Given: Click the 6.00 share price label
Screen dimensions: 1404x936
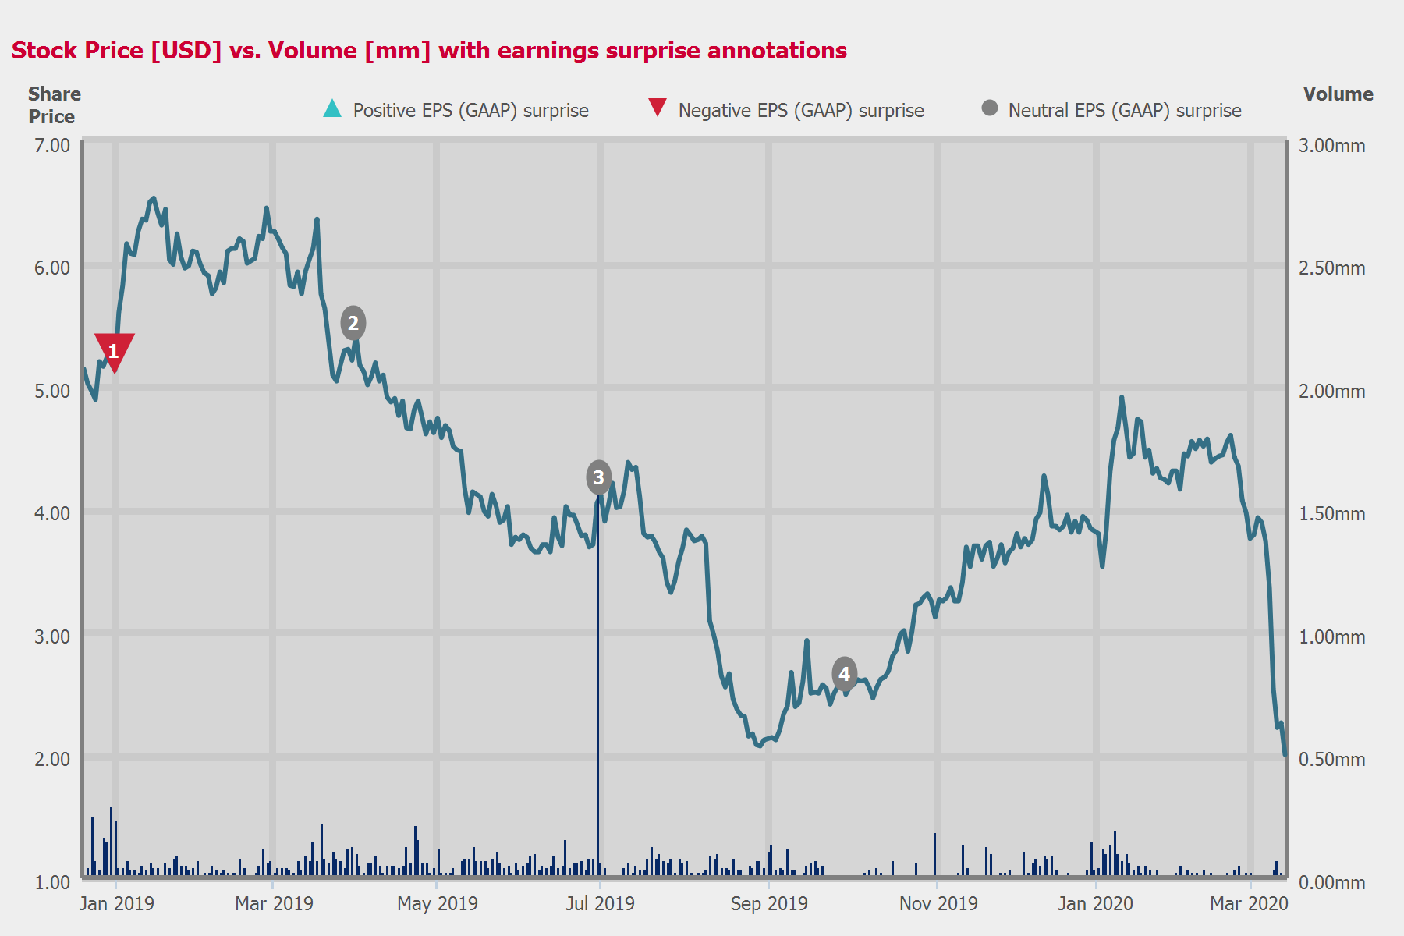Looking at the screenshot, I should (x=52, y=268).
